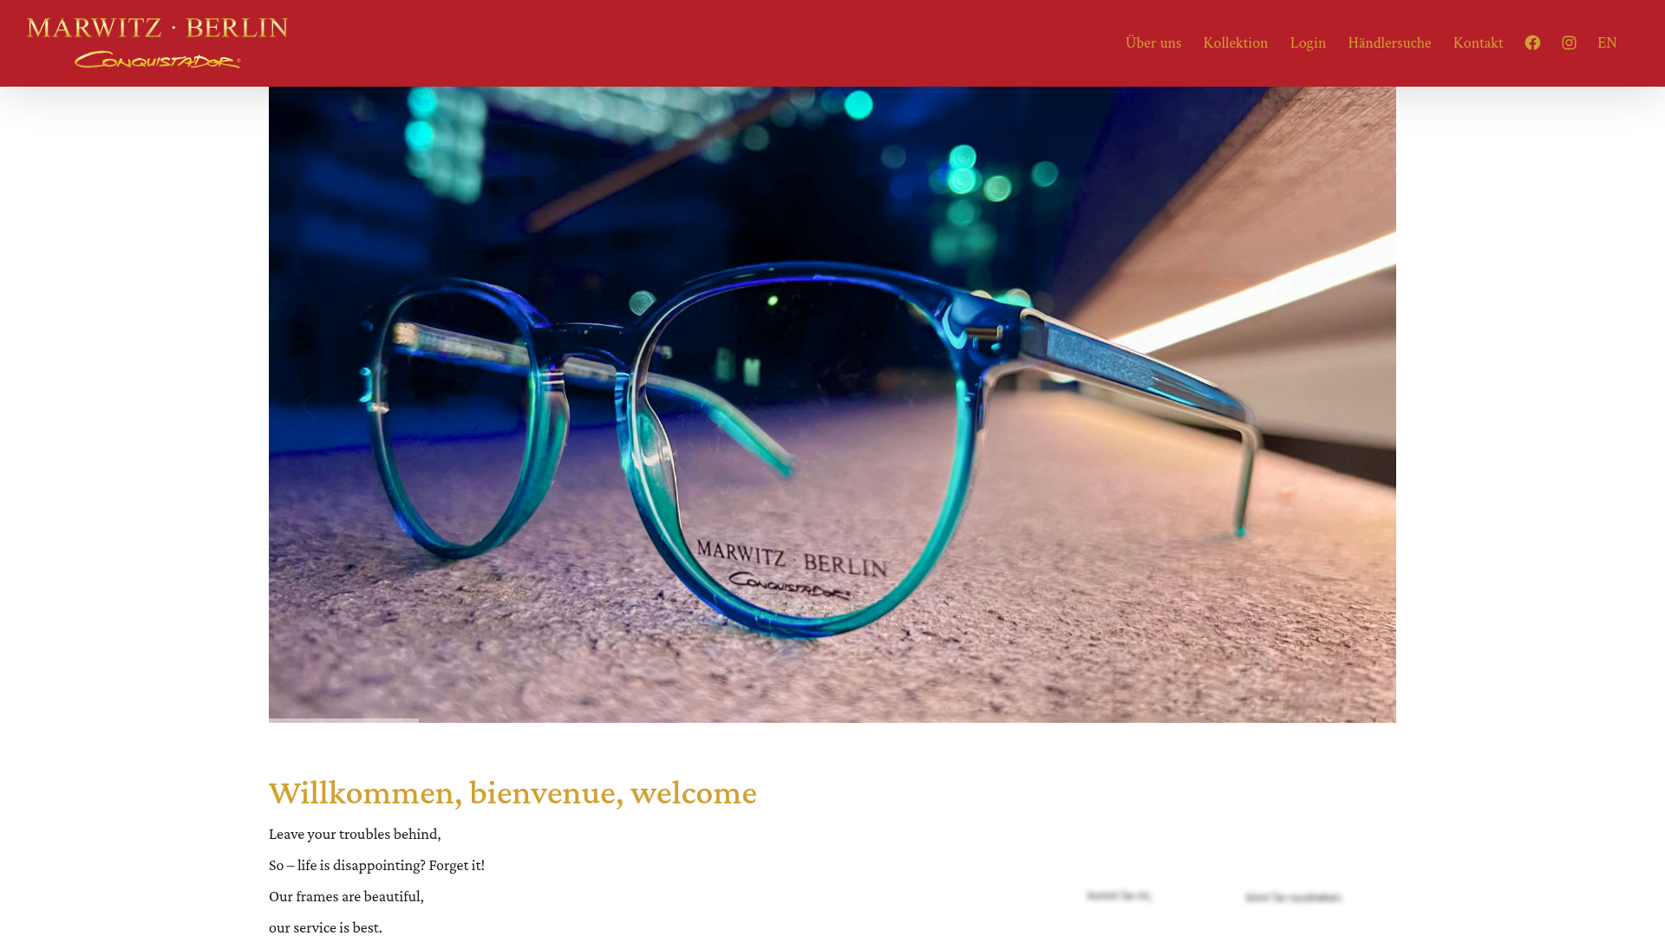Open the Facebook page icon
This screenshot has height=936, width=1665.
(x=1532, y=42)
